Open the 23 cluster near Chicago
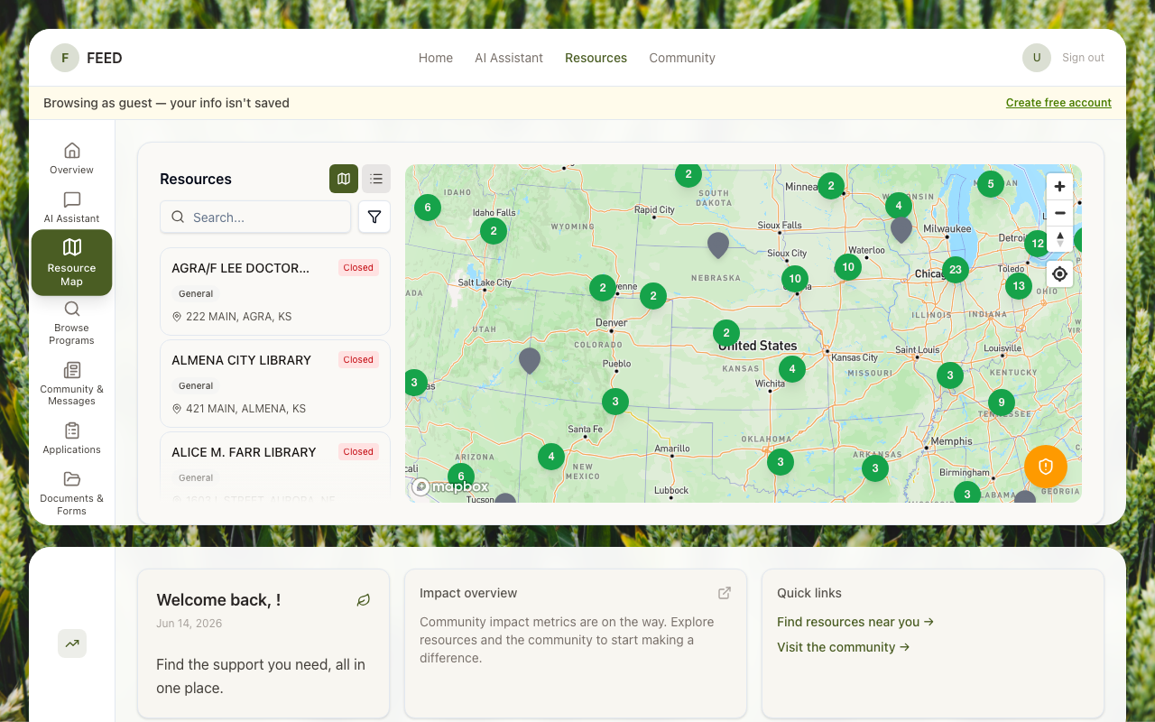 [955, 270]
